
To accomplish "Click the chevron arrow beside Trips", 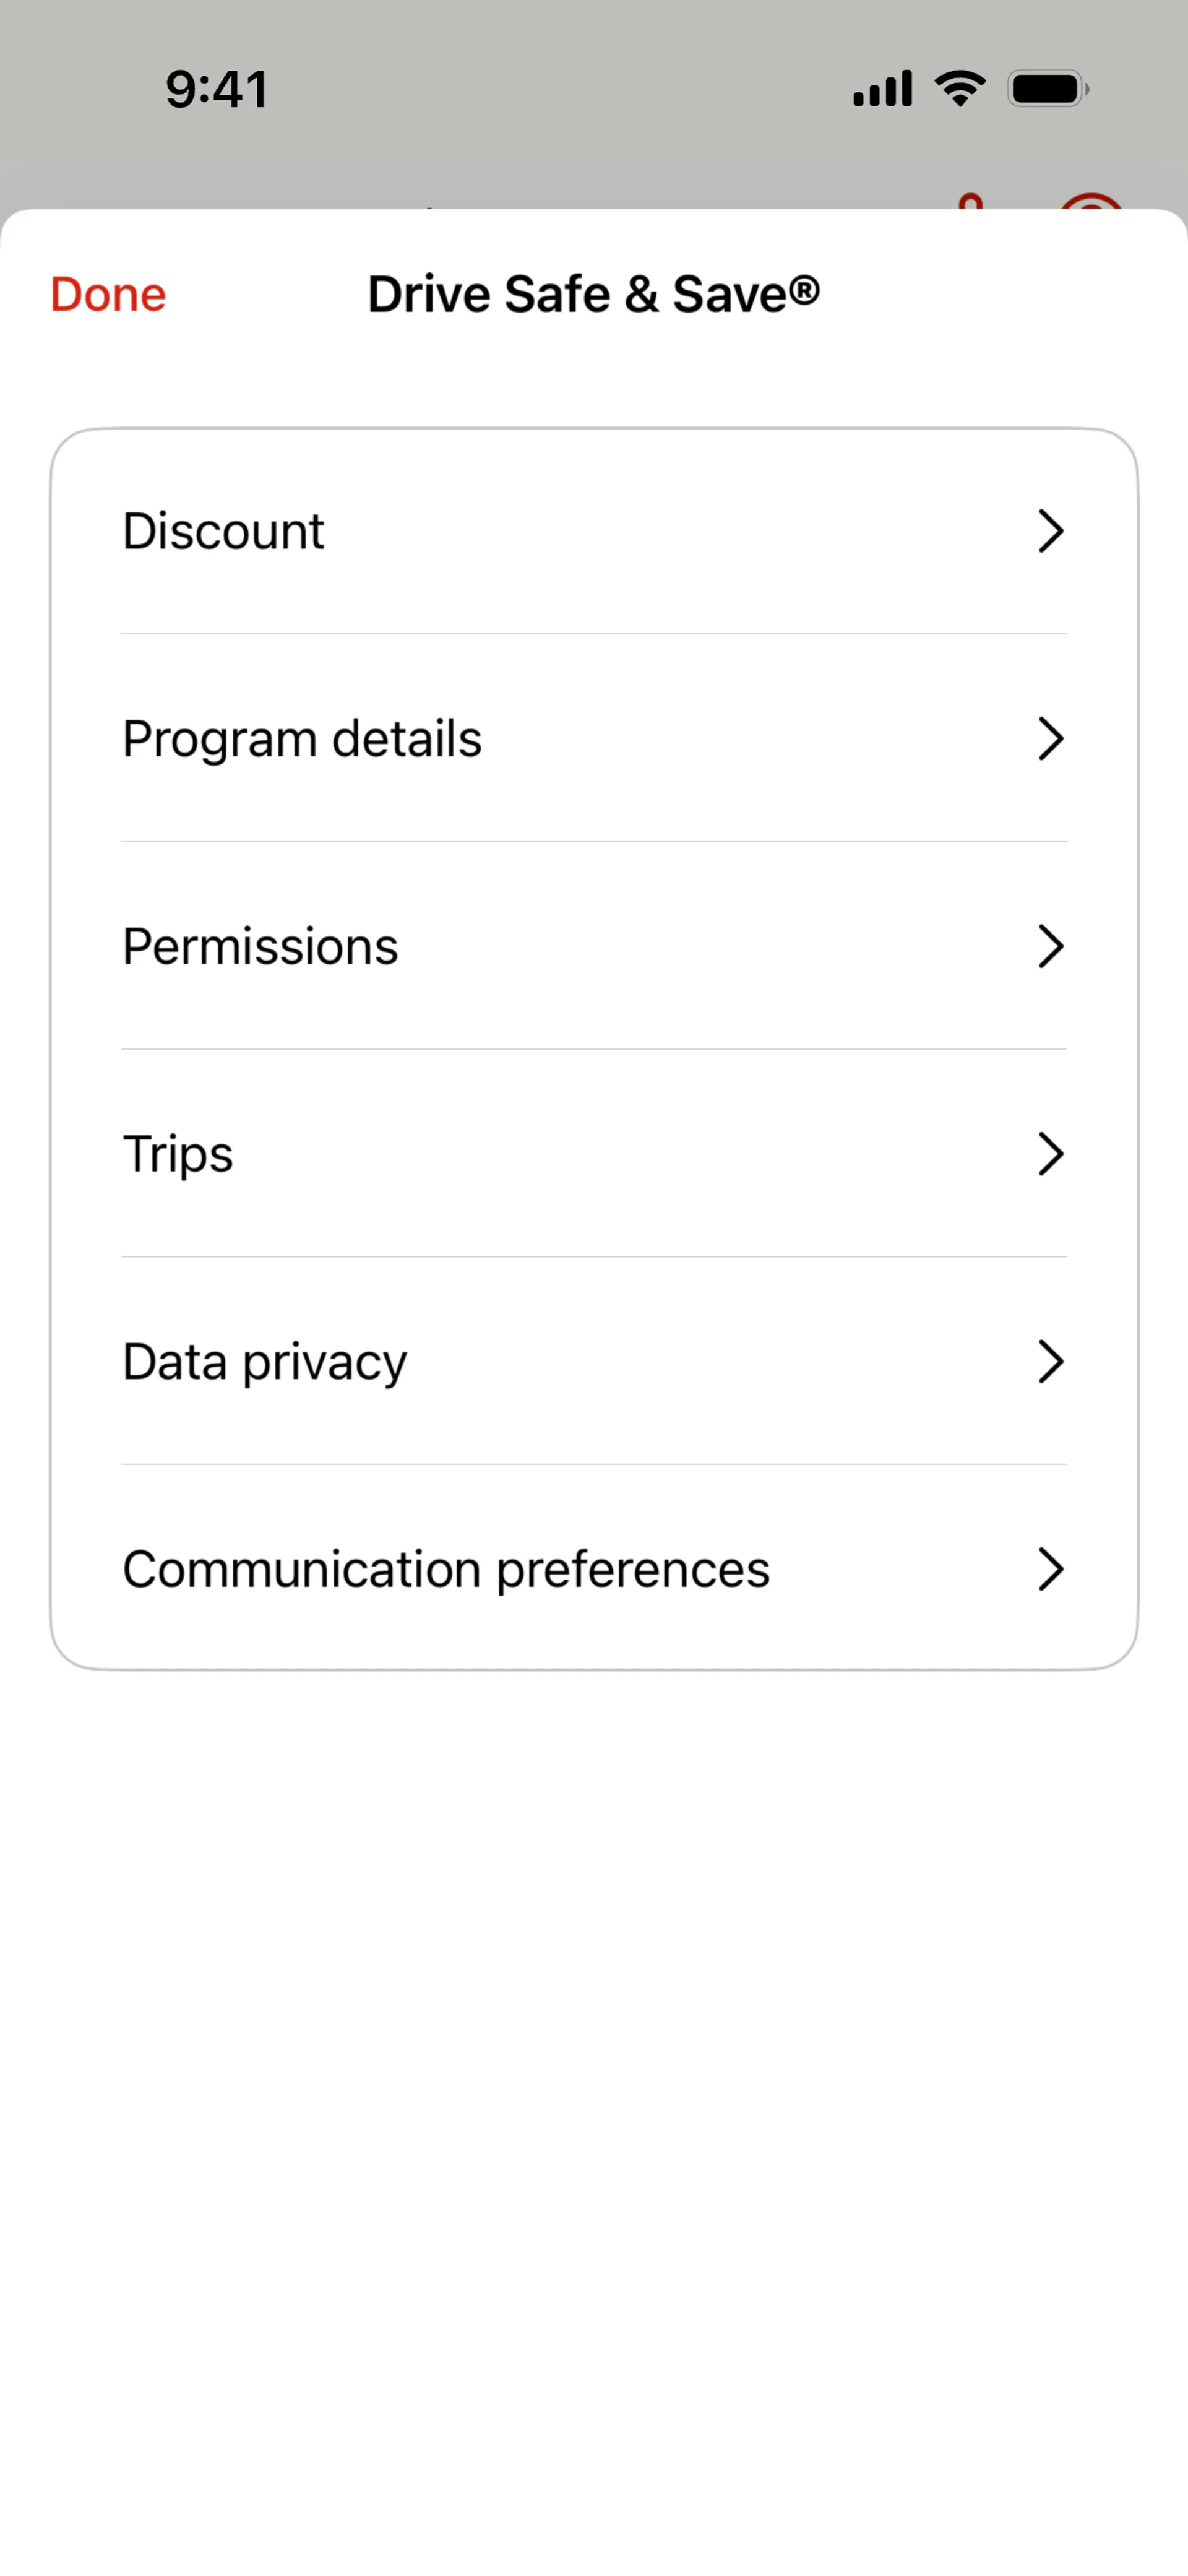I will [1049, 1154].
